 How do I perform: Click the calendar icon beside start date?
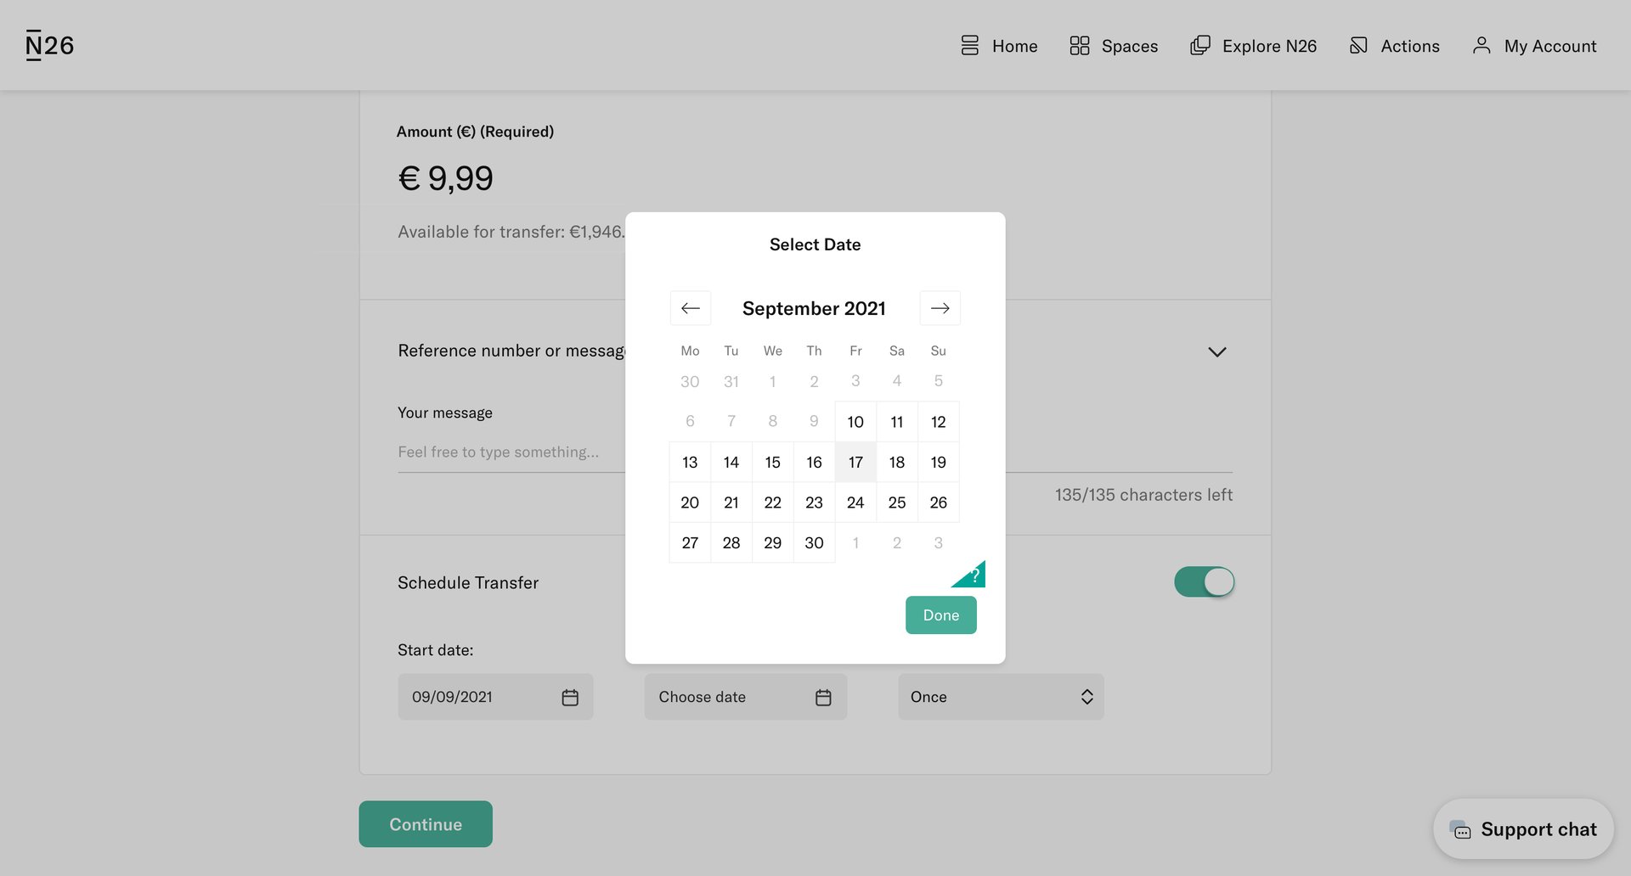(x=568, y=696)
